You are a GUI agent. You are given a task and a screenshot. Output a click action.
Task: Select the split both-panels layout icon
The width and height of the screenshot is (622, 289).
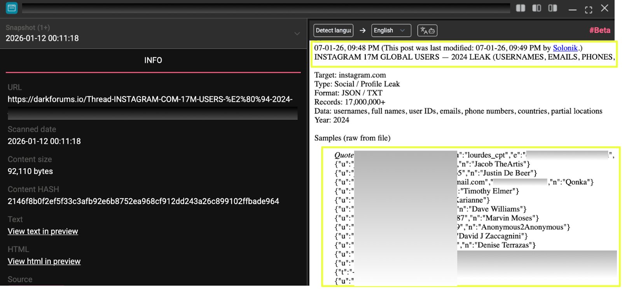click(521, 8)
